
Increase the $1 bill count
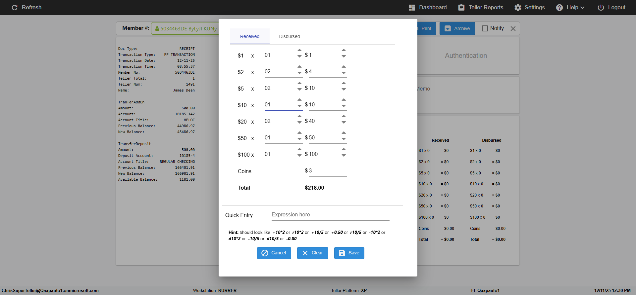pyautogui.click(x=299, y=50)
